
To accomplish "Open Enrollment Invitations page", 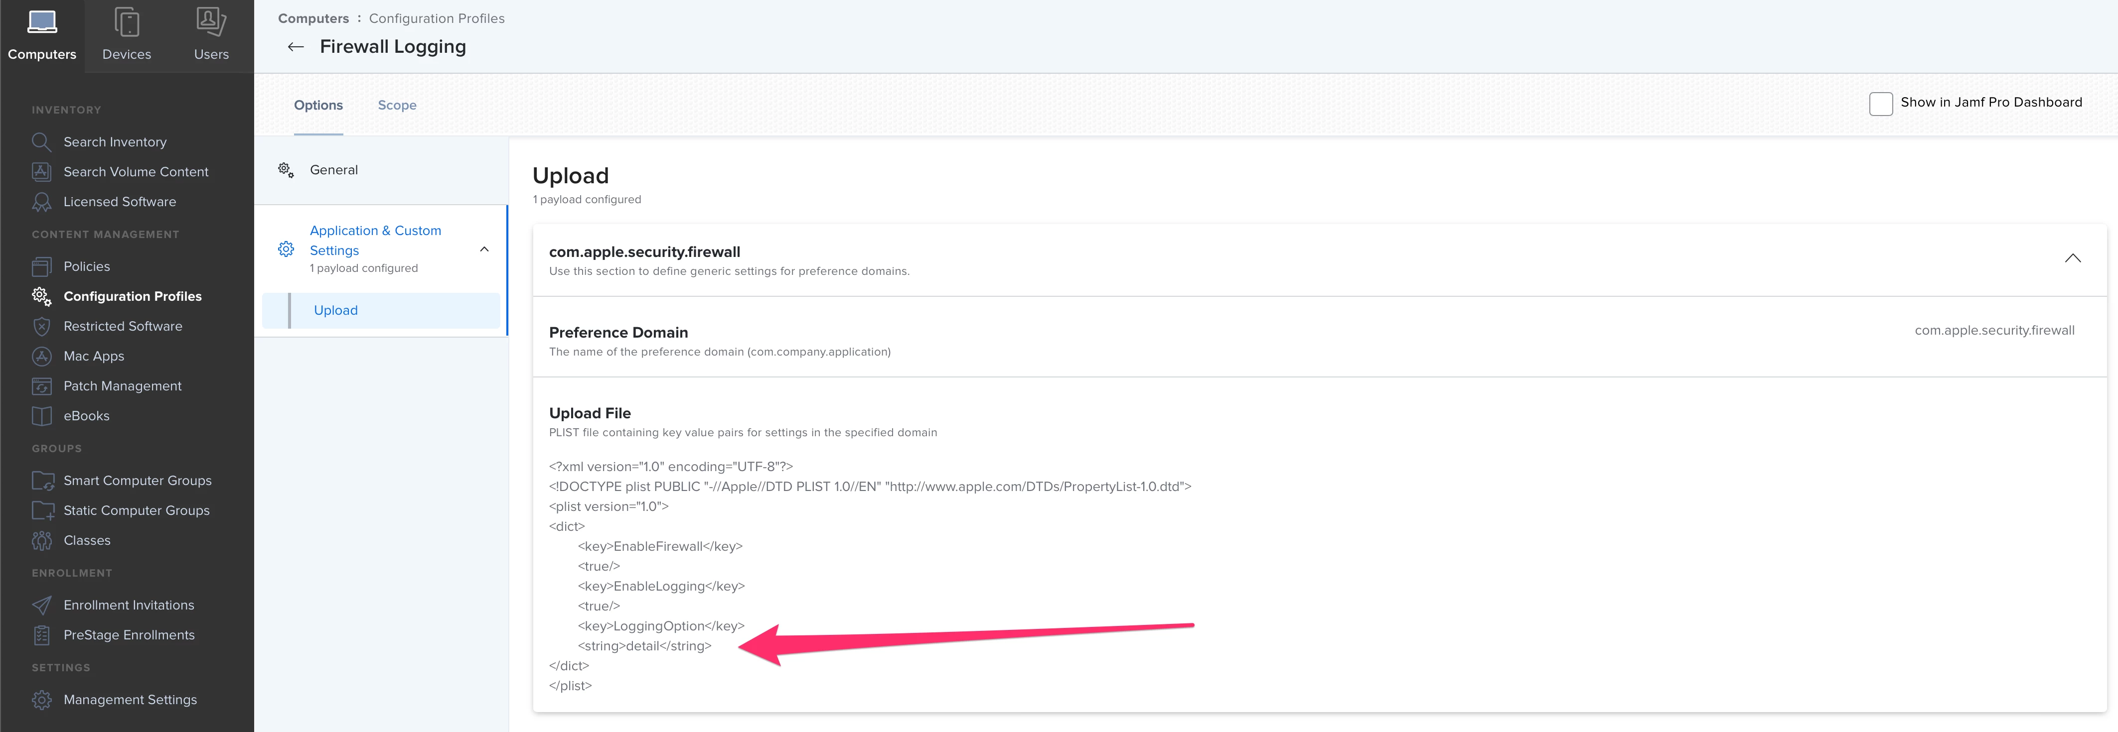I will 129,606.
